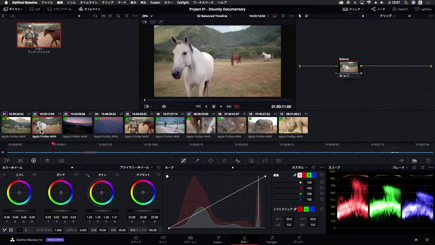
Task: Open the LUT browser
Action: tap(35, 9)
